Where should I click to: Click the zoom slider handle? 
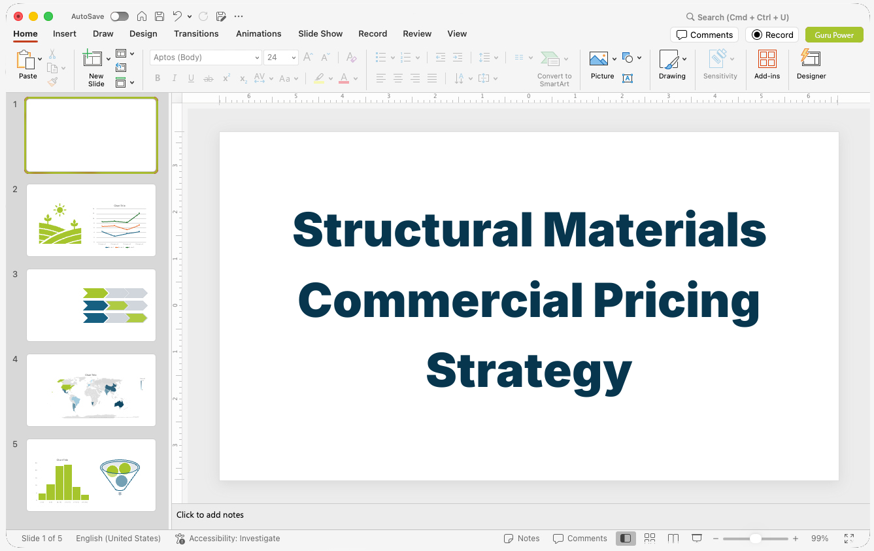coord(755,539)
